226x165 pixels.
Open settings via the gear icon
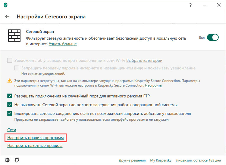7,160
